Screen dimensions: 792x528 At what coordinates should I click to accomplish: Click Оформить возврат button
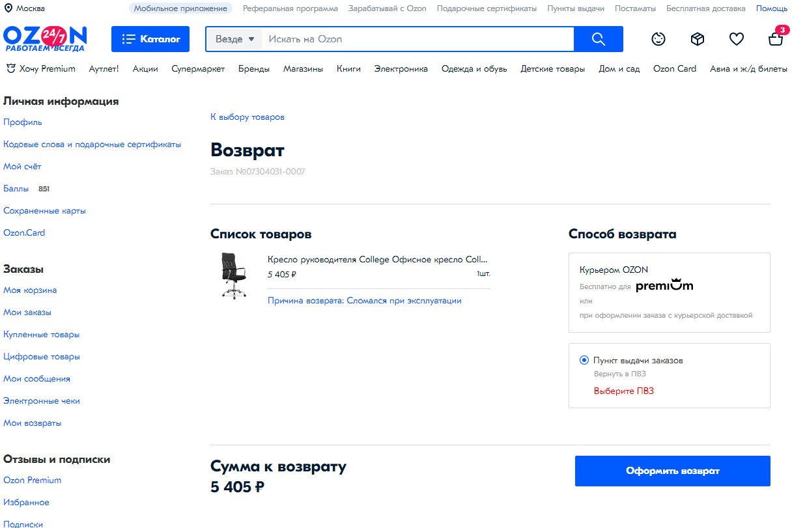click(x=673, y=471)
